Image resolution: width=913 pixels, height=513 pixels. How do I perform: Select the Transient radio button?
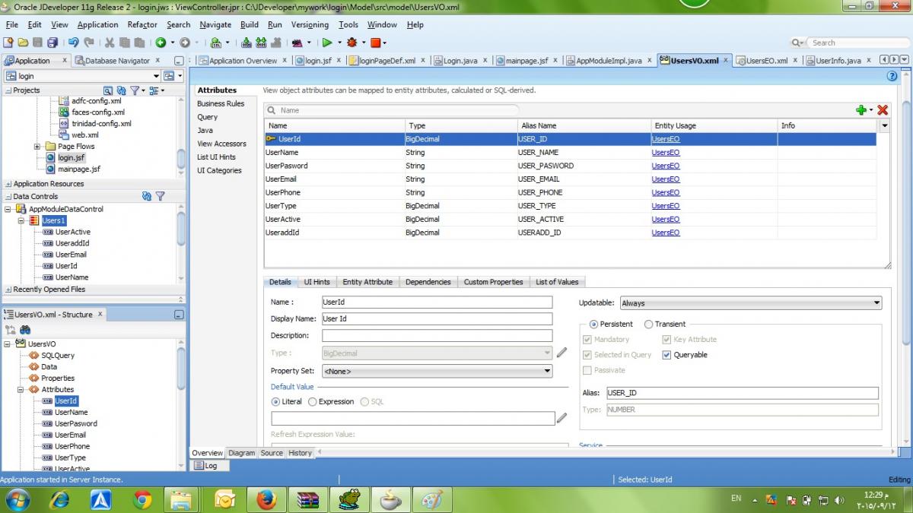pyautogui.click(x=648, y=324)
